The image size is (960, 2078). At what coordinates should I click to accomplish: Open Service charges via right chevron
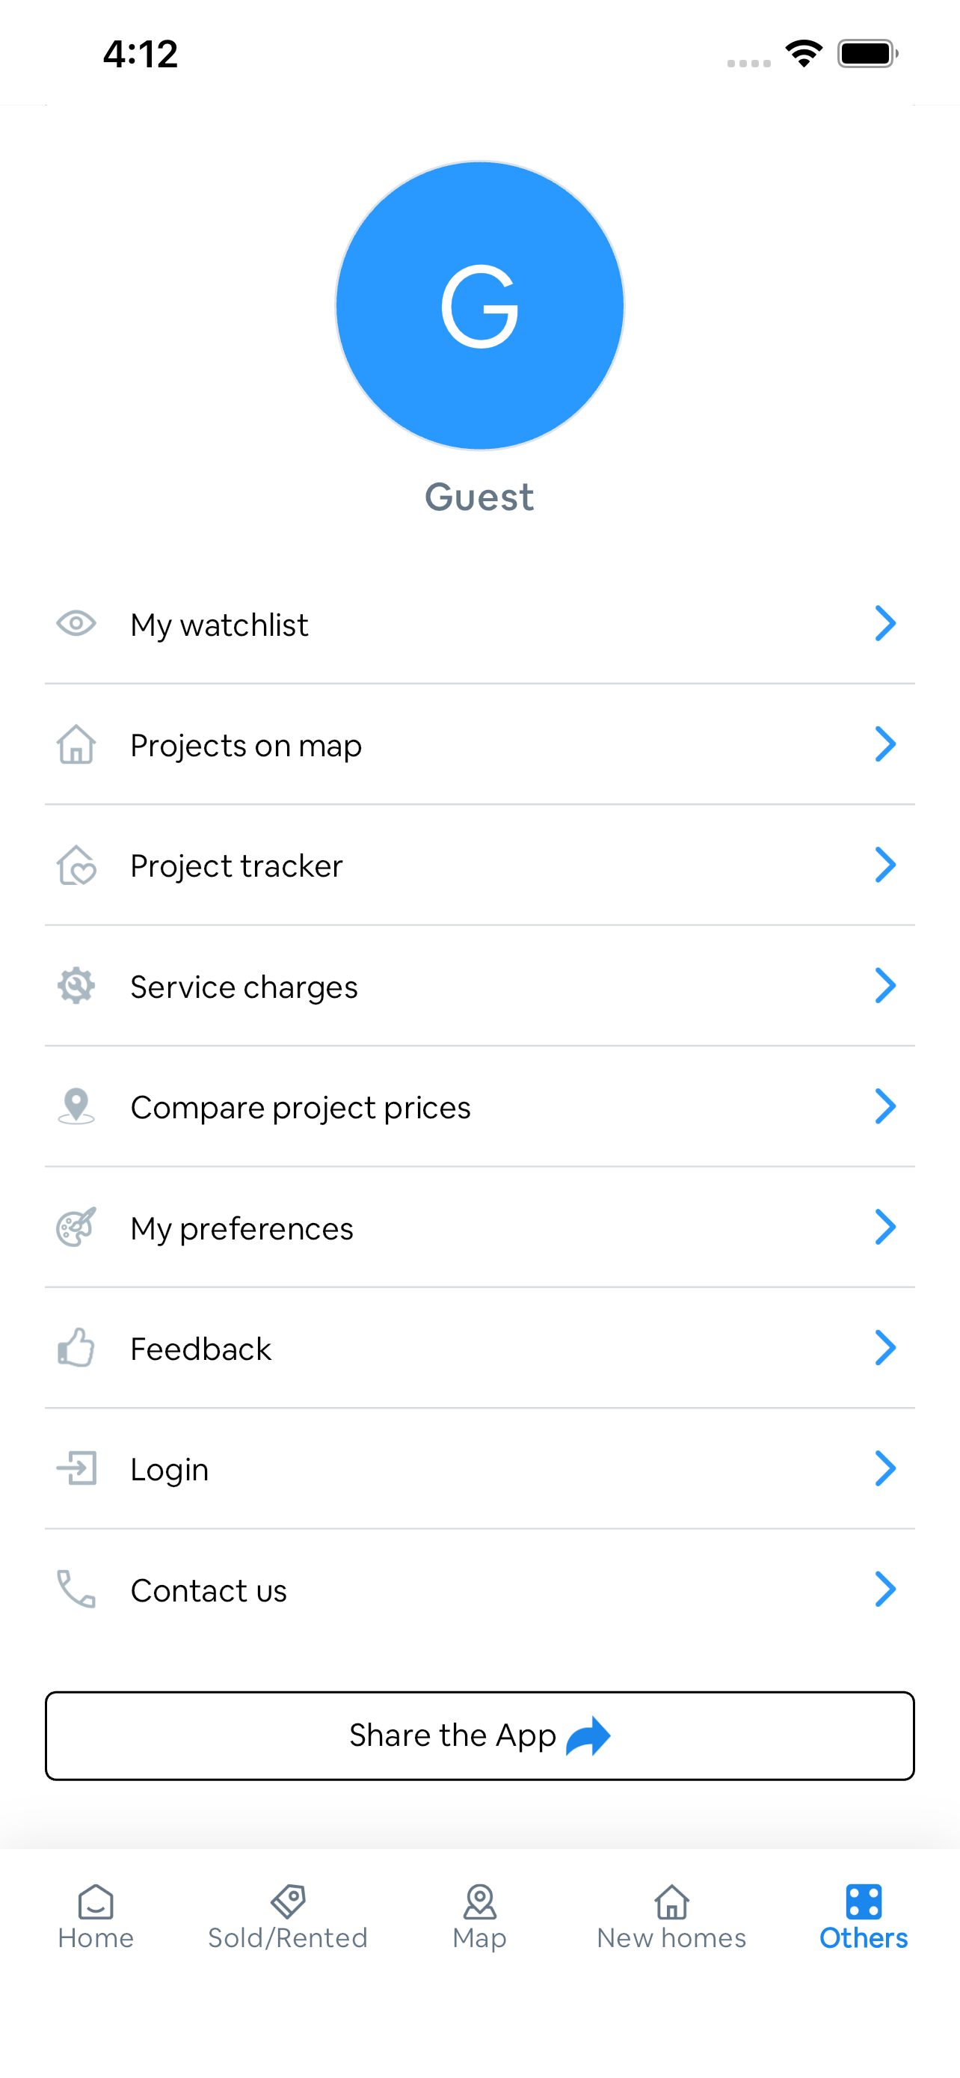coord(885,985)
